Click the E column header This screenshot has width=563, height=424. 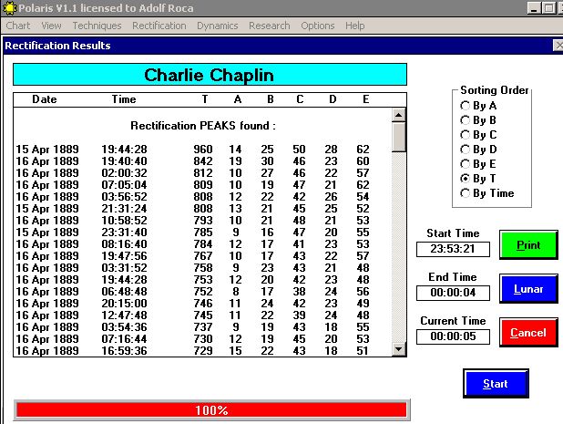(365, 99)
